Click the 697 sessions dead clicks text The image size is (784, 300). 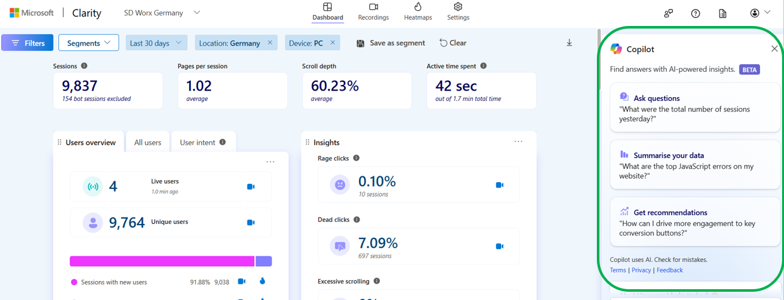pyautogui.click(x=376, y=256)
